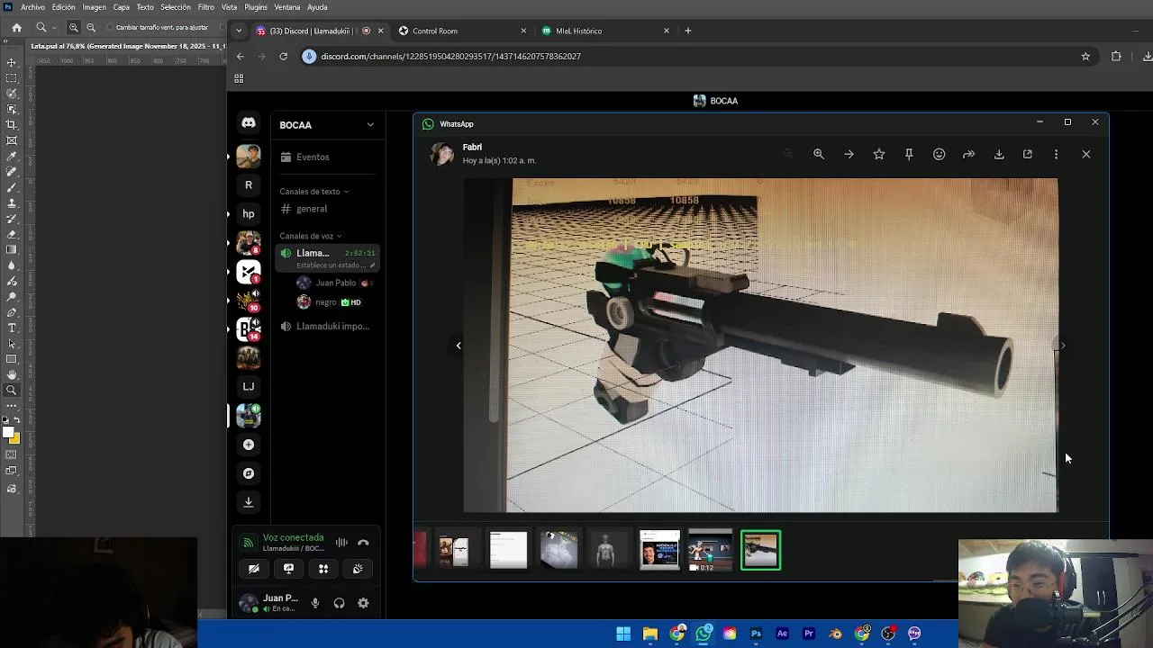The image size is (1153, 648).
Task: Select the Pen tool in Photoshop
Action: pyautogui.click(x=12, y=312)
